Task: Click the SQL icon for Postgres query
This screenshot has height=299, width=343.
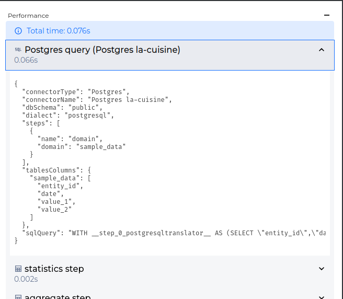Action: 18,50
